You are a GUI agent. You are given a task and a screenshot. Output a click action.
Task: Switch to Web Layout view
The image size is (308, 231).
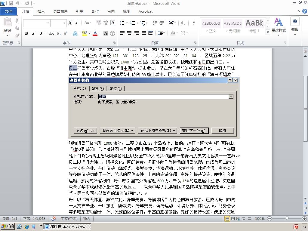coord(238,219)
